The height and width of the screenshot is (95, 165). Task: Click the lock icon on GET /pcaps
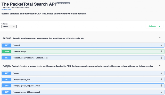coord(161,73)
